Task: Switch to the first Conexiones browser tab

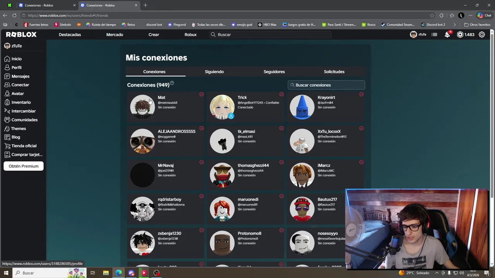Action: (47, 5)
